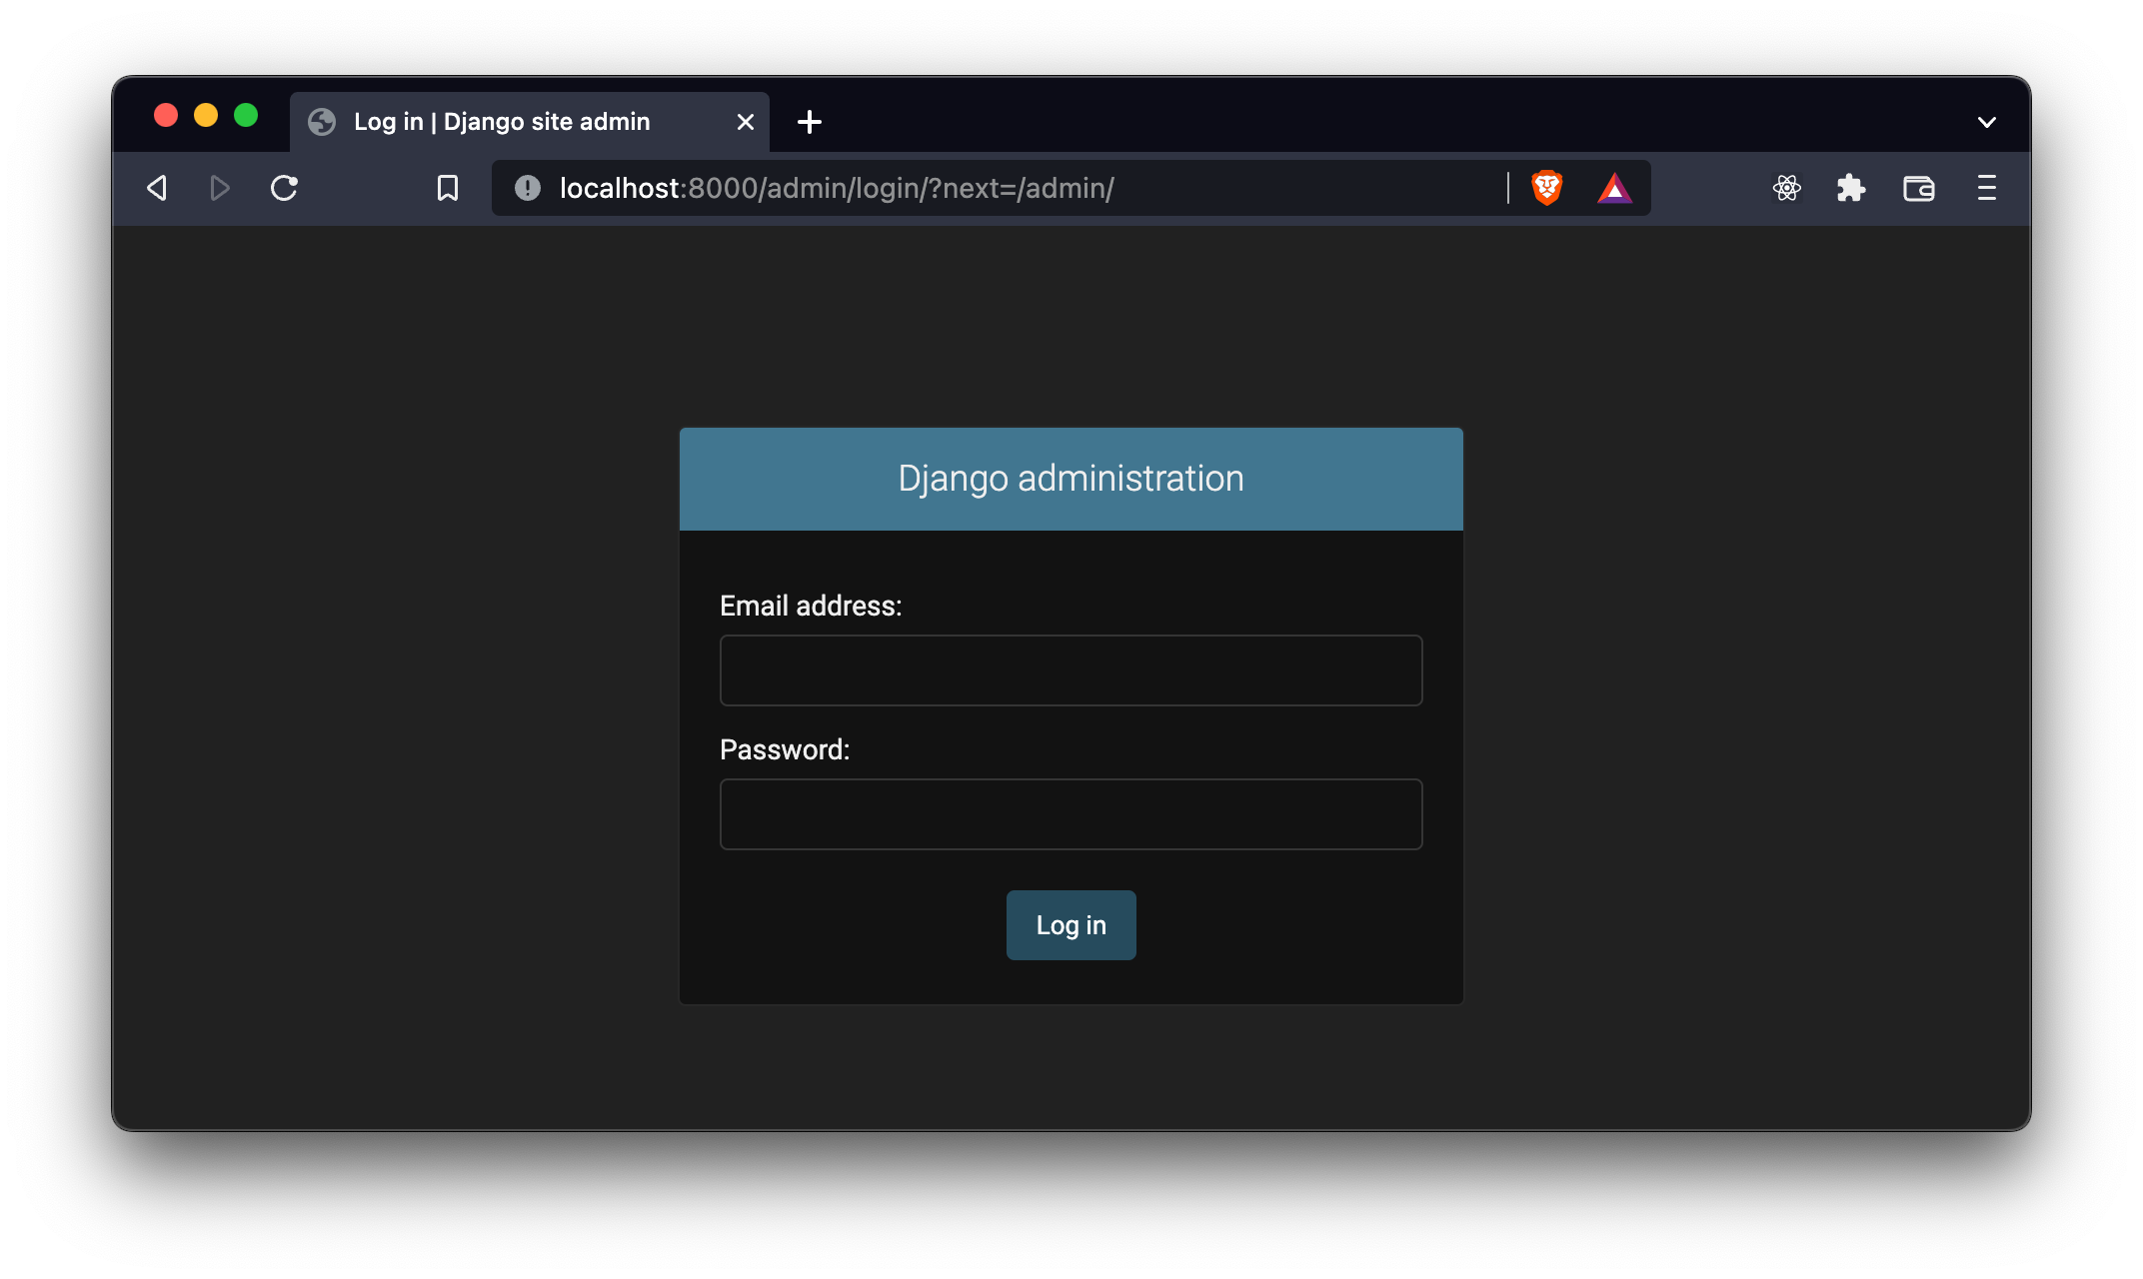Open the Extensions puzzle-piece menu
Image resolution: width=2143 pixels, height=1279 pixels.
tap(1851, 188)
